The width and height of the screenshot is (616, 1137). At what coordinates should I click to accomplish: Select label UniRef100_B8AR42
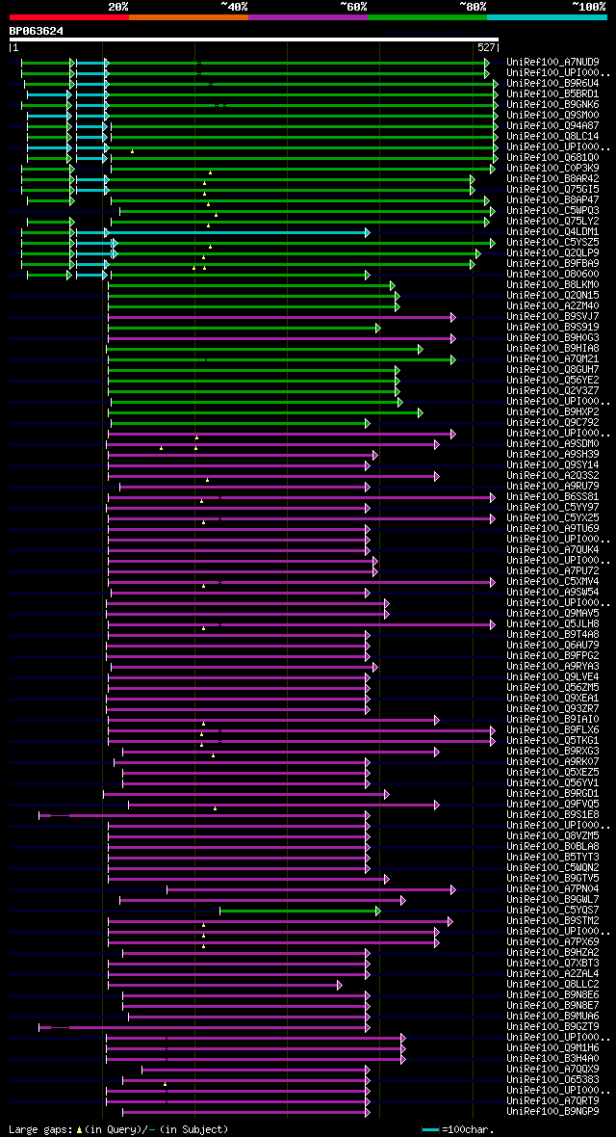[552, 179]
